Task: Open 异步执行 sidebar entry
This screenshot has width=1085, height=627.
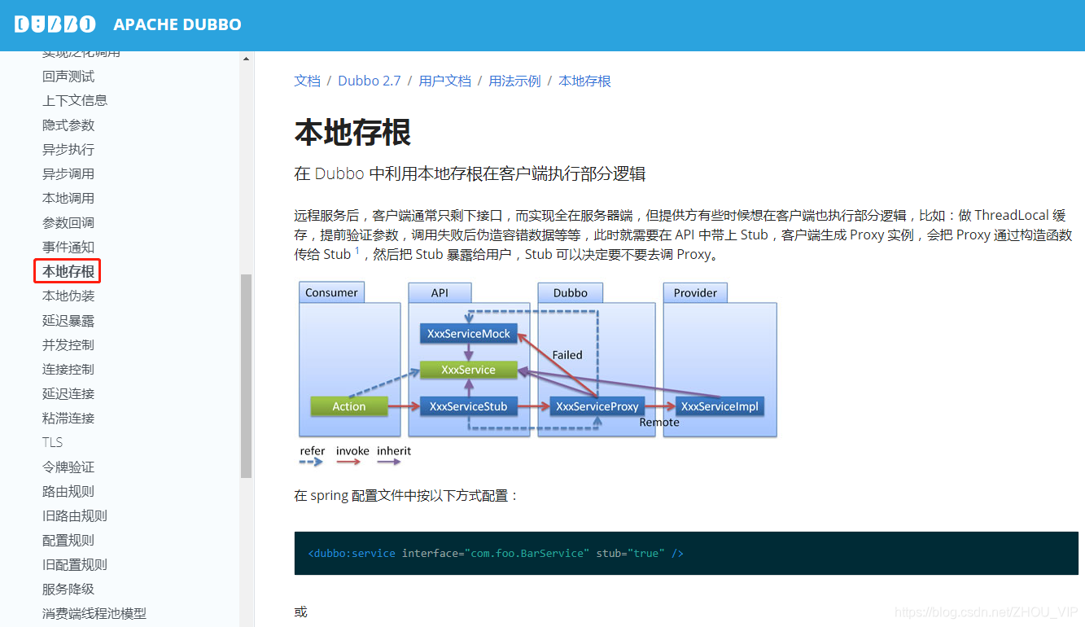Action: point(68,149)
